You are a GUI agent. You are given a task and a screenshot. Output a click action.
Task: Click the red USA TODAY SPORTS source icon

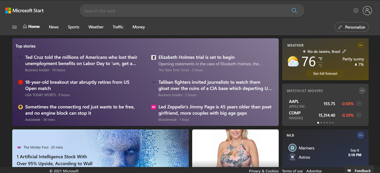pyautogui.click(x=20, y=82)
